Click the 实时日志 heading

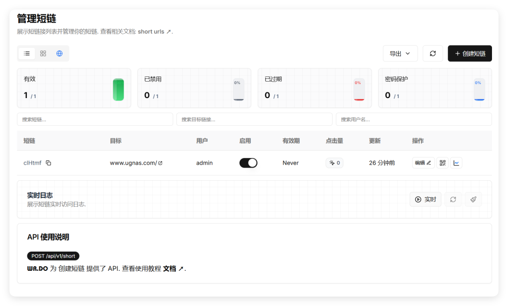[x=40, y=195]
